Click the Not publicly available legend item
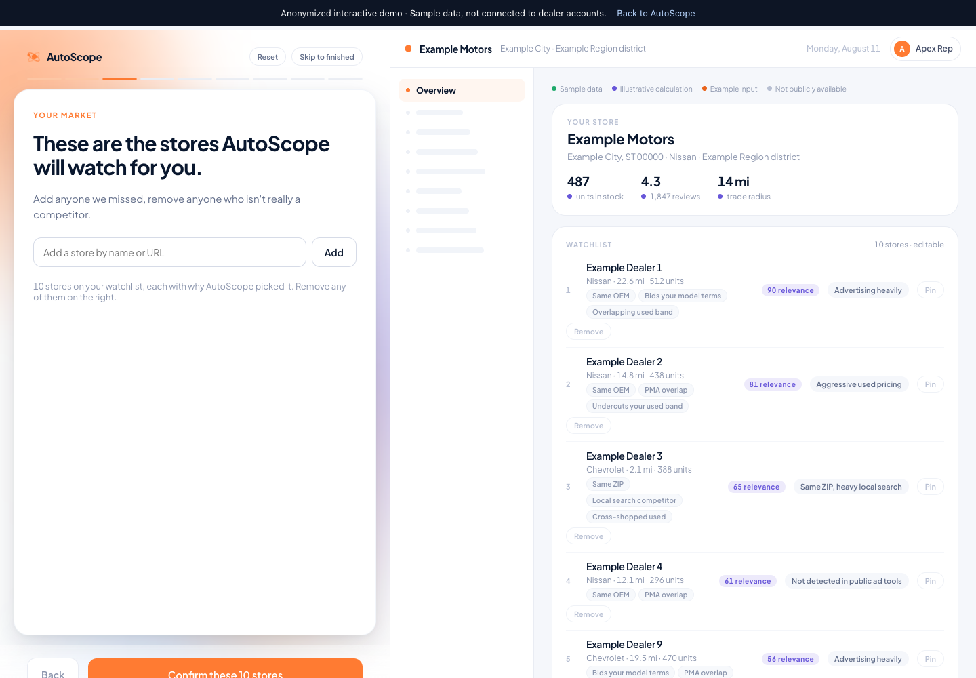Image resolution: width=976 pixels, height=678 pixels. click(807, 89)
